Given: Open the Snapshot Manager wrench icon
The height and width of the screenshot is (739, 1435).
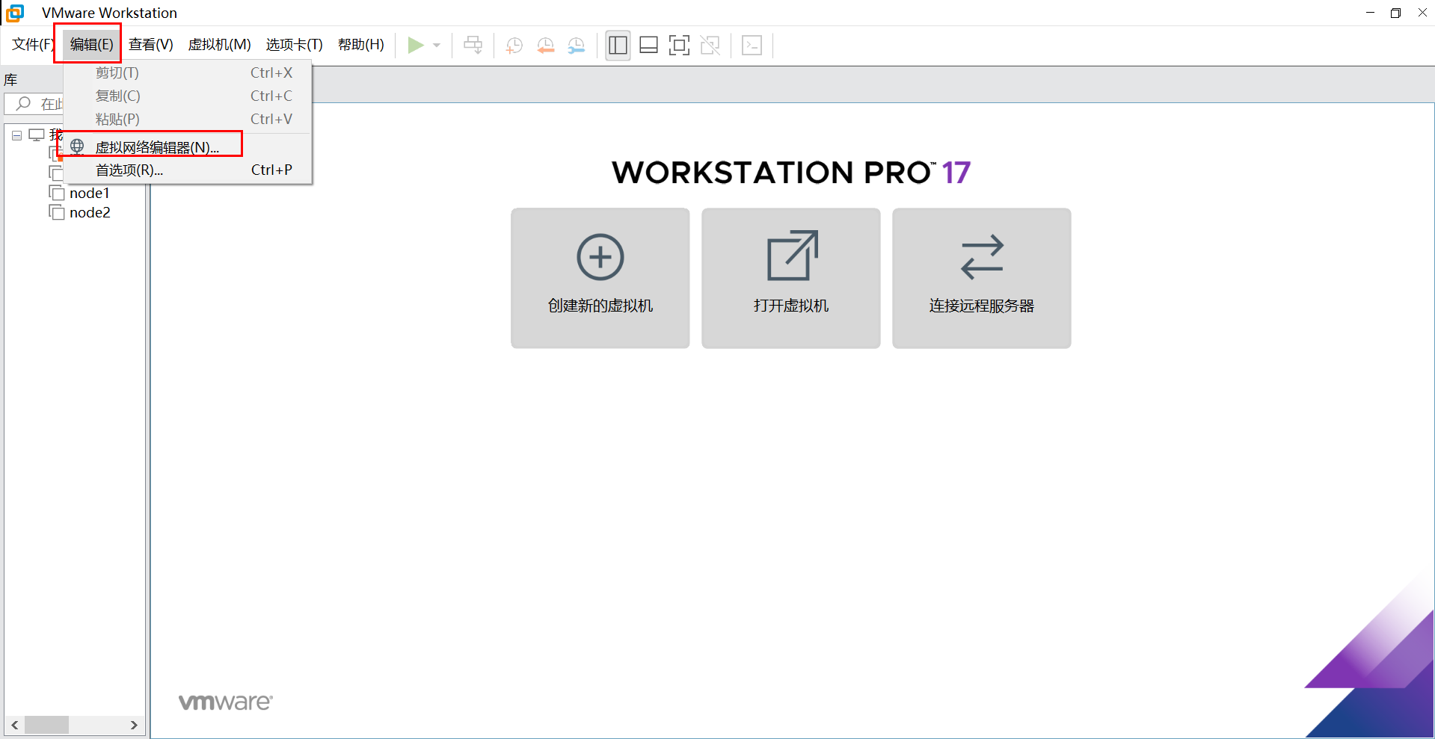Looking at the screenshot, I should (x=577, y=45).
